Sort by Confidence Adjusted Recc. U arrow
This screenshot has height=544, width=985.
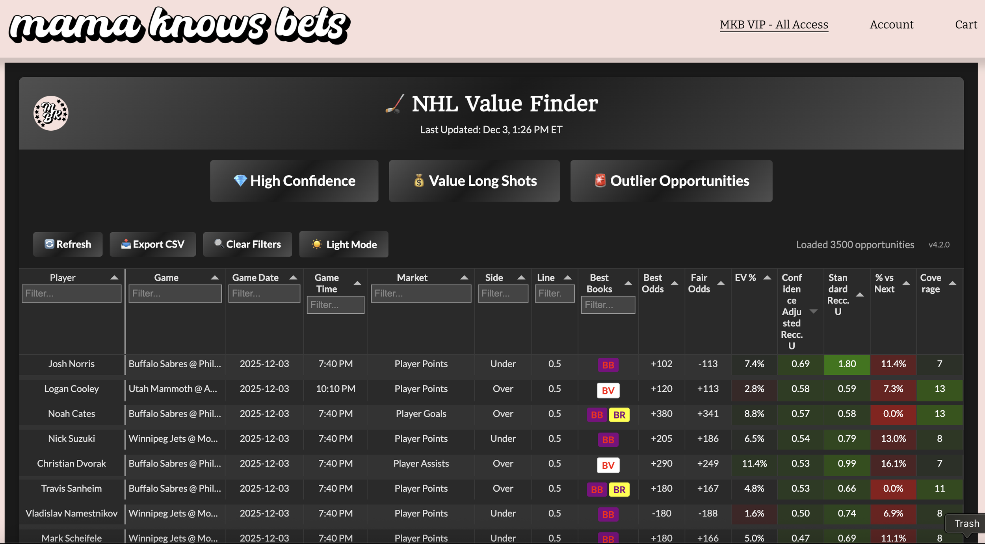click(x=813, y=311)
